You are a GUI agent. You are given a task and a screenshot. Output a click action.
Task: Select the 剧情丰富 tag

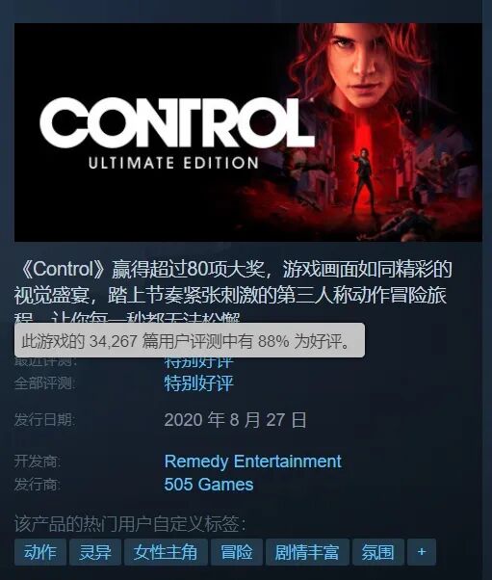(x=307, y=552)
